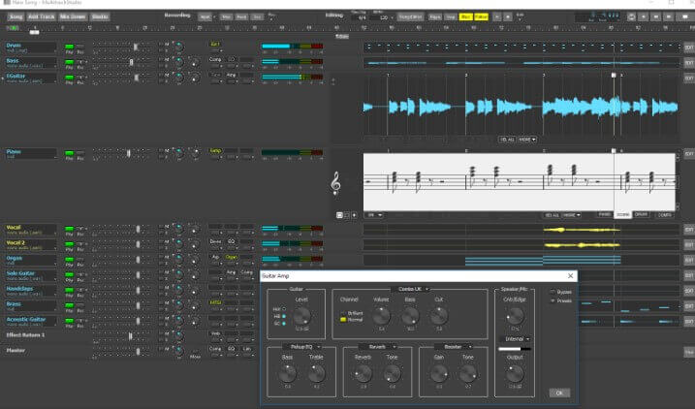The image size is (695, 409).
Task: Click the Pickup/EQ Treble knob
Action: [316, 373]
